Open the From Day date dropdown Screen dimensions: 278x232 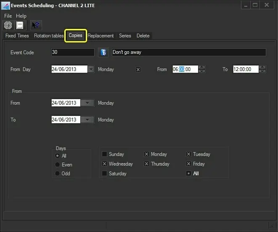click(91, 69)
